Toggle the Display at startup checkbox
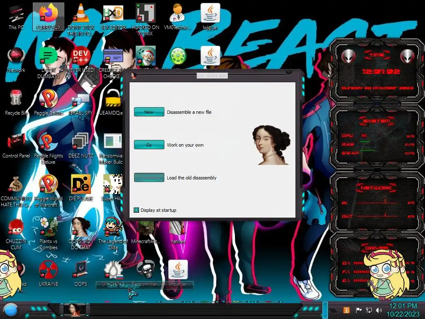425x319 pixels. (x=136, y=210)
